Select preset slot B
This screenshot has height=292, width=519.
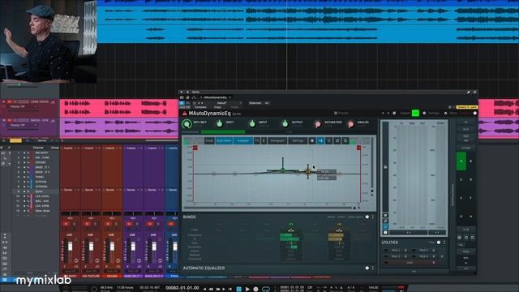coord(470,161)
